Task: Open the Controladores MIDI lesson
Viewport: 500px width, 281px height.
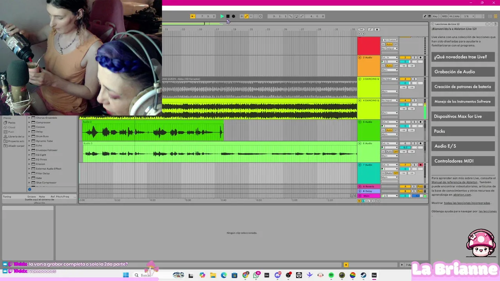Action: coord(463,161)
